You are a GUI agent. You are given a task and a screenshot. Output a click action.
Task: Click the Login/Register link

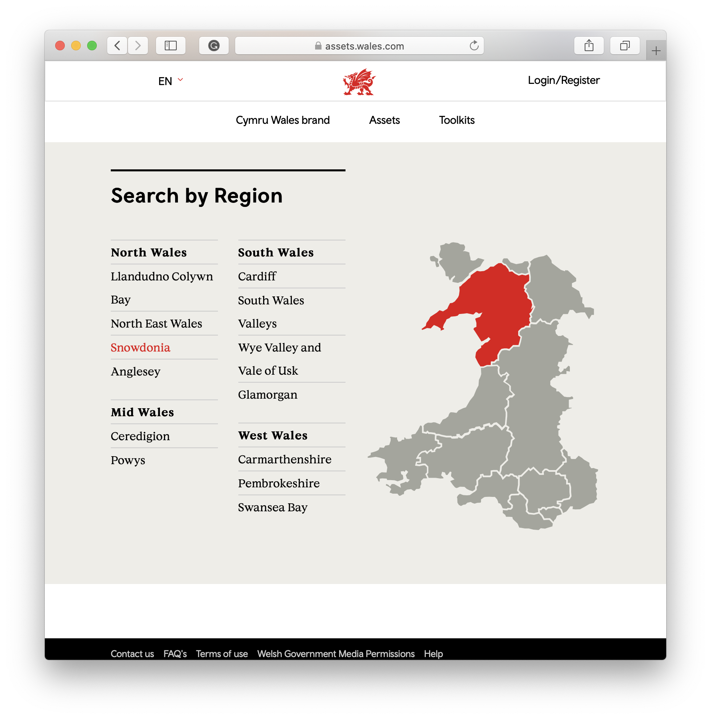(x=563, y=80)
